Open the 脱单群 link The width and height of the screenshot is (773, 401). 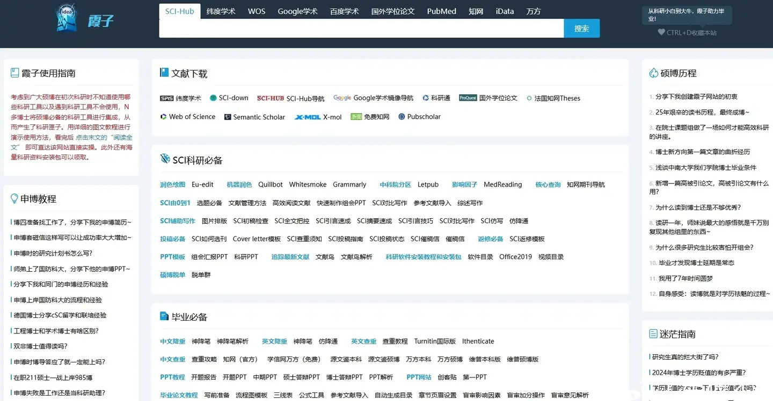click(x=201, y=274)
